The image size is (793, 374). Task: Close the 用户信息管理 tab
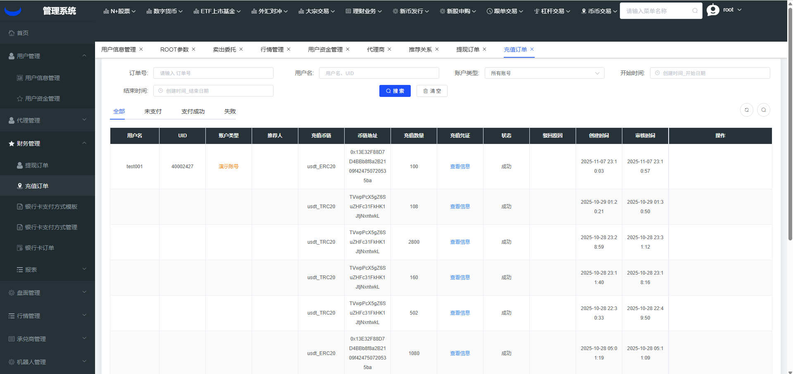coord(141,49)
